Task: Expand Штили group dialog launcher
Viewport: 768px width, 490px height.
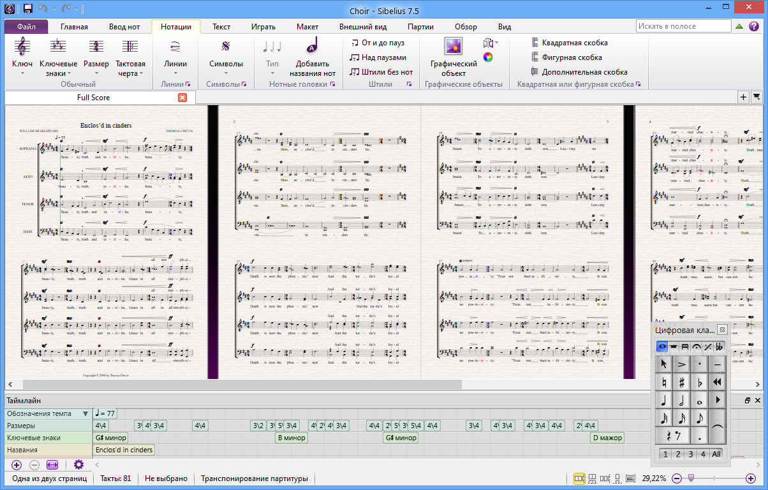Action: 410,84
